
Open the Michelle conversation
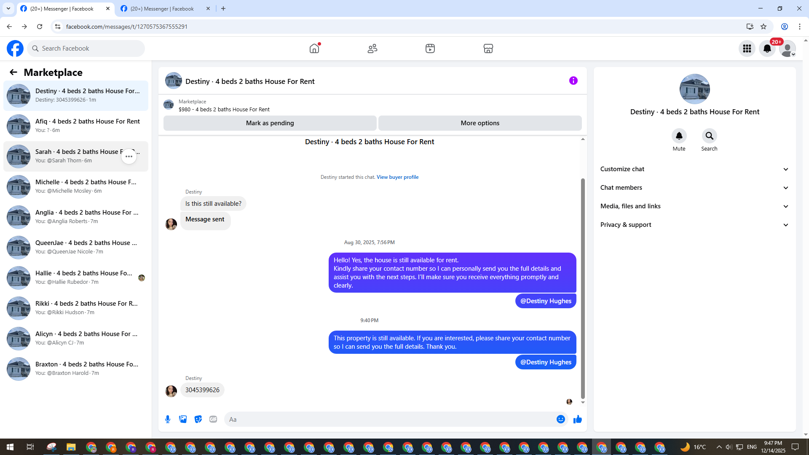76,187
